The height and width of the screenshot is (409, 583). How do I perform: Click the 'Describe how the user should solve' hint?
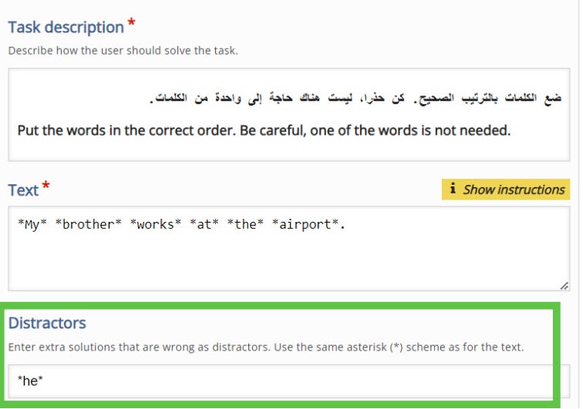tap(123, 51)
